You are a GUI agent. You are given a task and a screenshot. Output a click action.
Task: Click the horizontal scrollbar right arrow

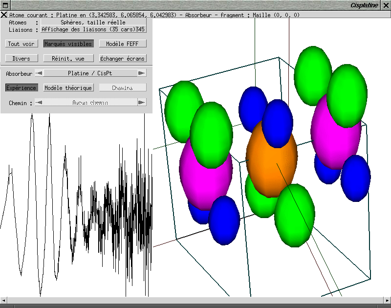[x=387, y=300]
